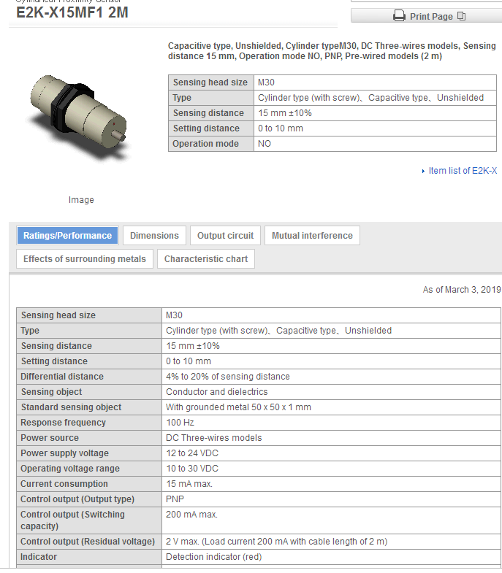Click 'DC Three-wires models' value
502x573 pixels.
click(x=213, y=438)
